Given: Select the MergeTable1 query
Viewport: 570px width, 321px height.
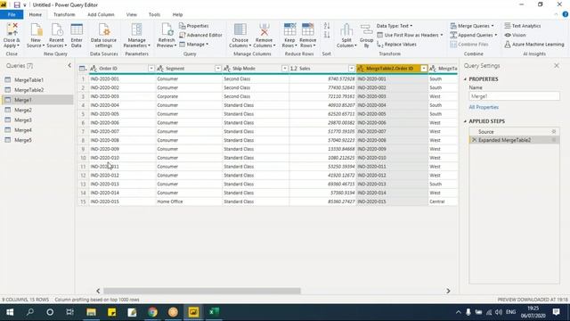Looking at the screenshot, I should (37, 79).
